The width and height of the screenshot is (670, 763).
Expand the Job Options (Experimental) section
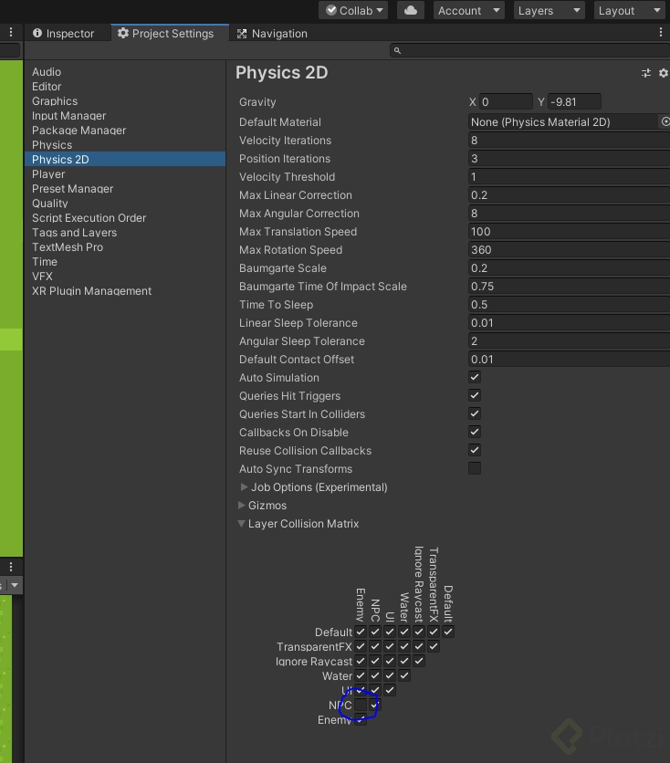[x=244, y=487]
